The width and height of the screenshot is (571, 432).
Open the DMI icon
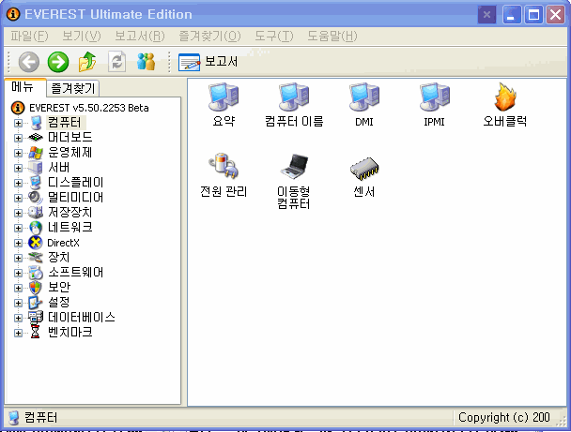tap(364, 104)
